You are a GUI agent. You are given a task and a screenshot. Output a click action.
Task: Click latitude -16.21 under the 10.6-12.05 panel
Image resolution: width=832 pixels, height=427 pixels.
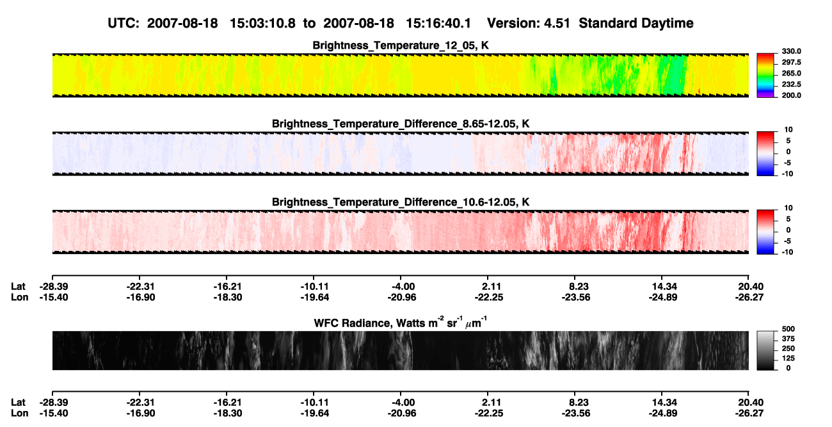(226, 287)
